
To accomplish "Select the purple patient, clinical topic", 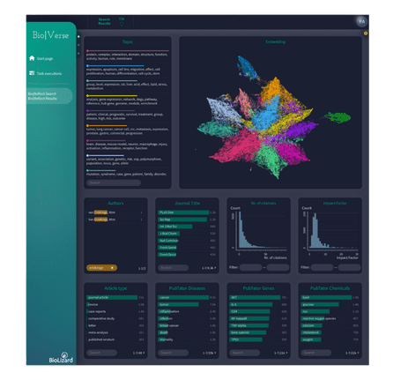I will click(x=128, y=115).
